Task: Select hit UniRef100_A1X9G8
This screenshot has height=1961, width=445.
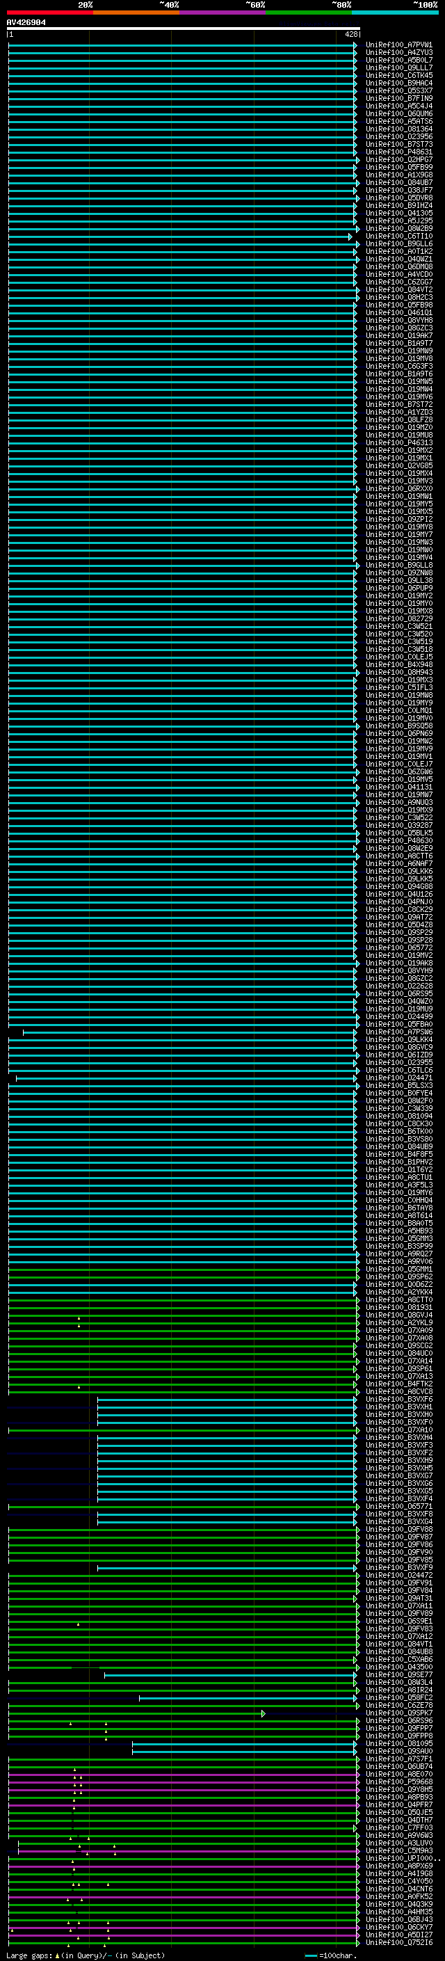Action: [399, 175]
